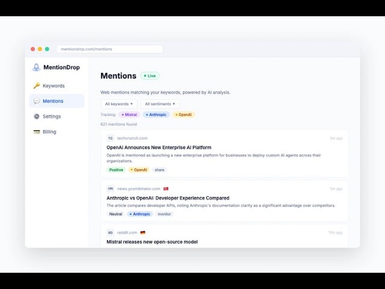
Task: Click the RD source badge on reddit card
Action: tap(111, 232)
